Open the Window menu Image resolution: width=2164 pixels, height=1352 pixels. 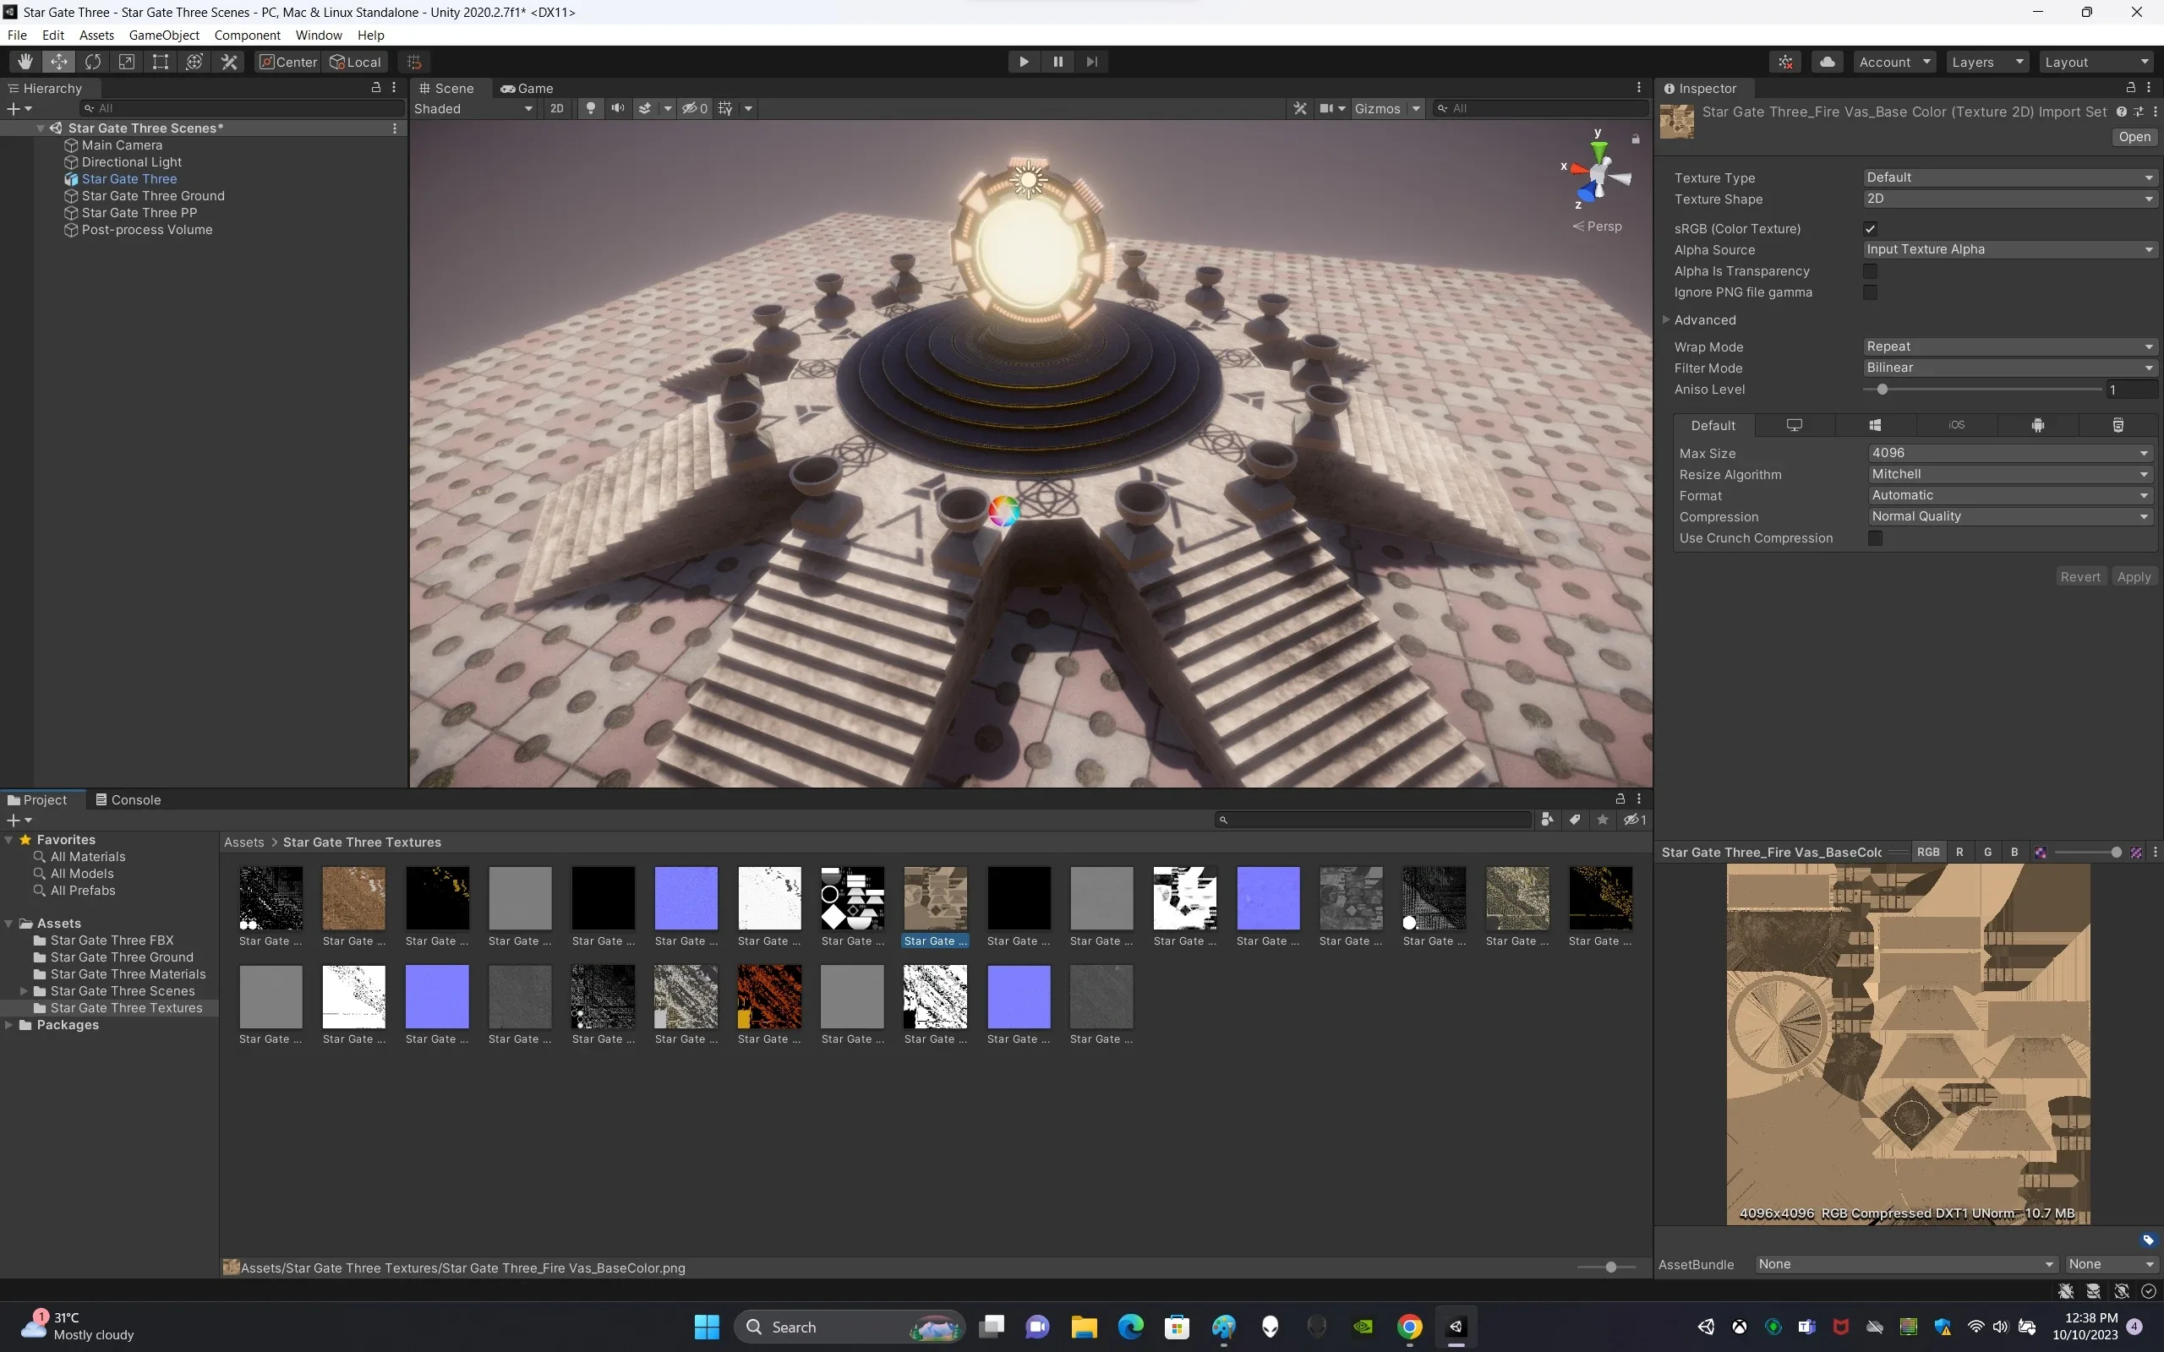(319, 35)
